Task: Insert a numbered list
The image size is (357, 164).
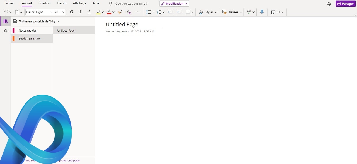Action: [x=159, y=12]
